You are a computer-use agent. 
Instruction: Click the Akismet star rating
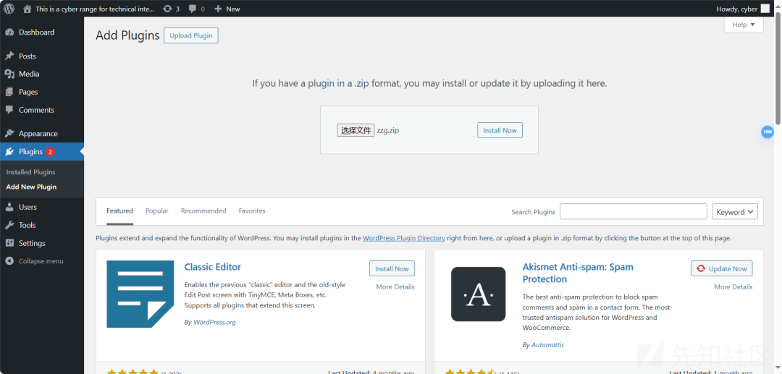[x=471, y=372]
